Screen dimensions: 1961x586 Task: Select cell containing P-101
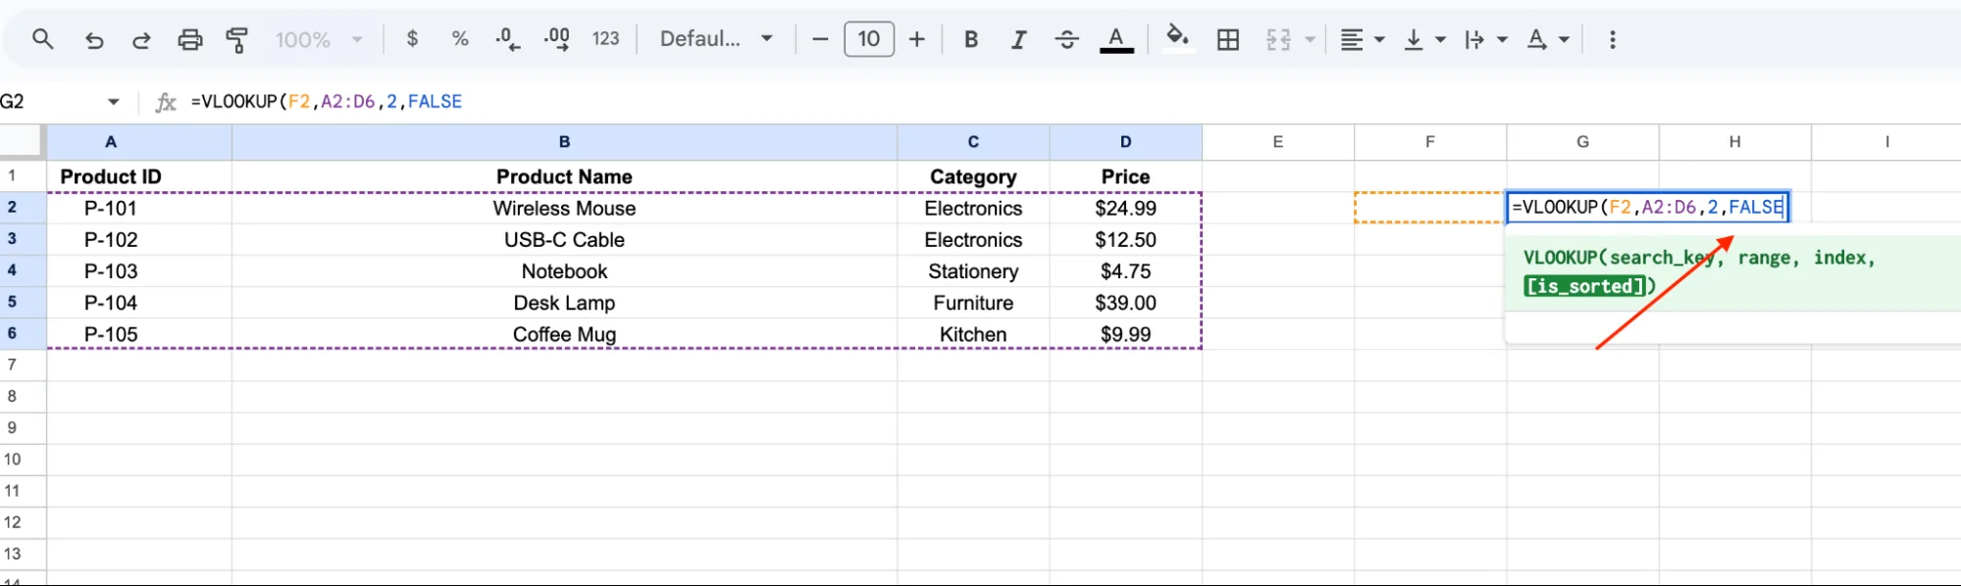(139, 208)
